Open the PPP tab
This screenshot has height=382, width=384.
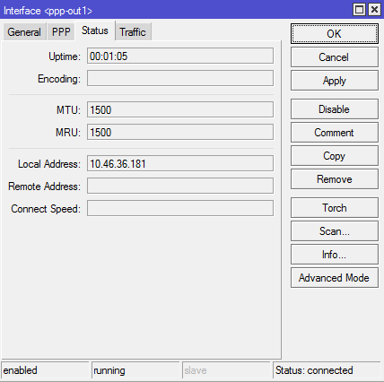click(61, 31)
